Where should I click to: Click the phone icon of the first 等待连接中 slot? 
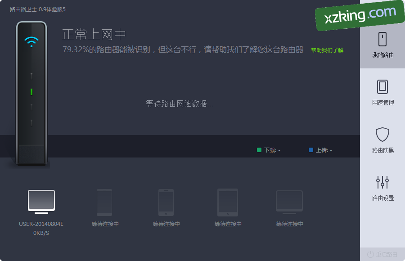point(104,202)
